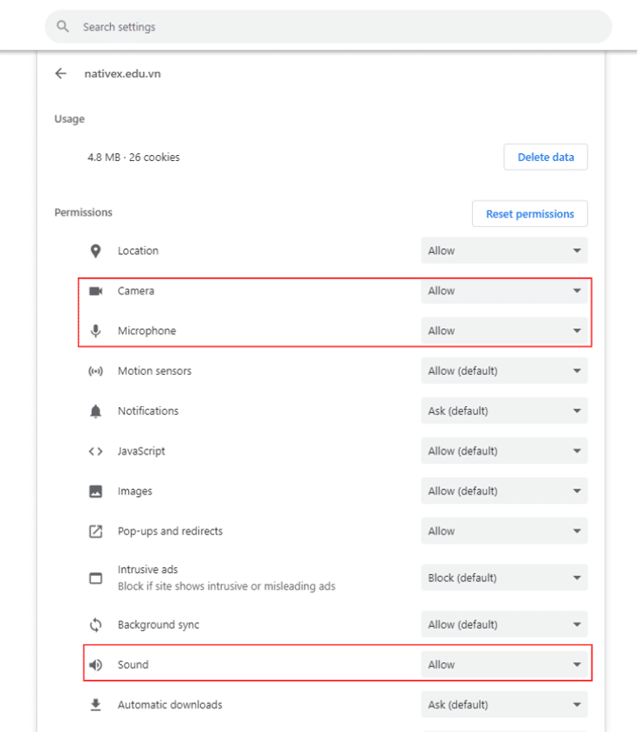Viewport: 639px width, 749px height.
Task: Expand the Sound permission dropdown
Action: [504, 665]
